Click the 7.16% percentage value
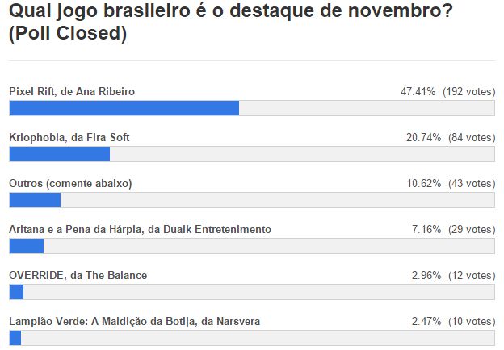This screenshot has height=350, width=504. [426, 230]
